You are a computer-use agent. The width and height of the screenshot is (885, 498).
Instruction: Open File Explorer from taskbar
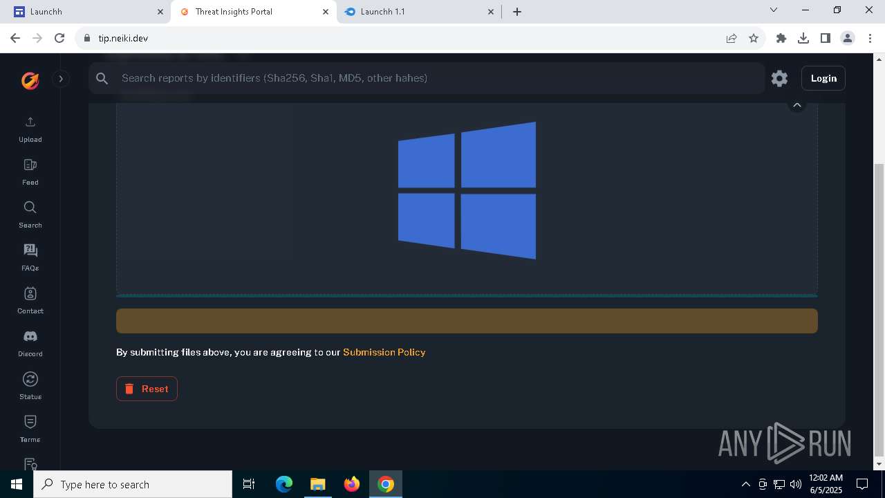(x=318, y=484)
